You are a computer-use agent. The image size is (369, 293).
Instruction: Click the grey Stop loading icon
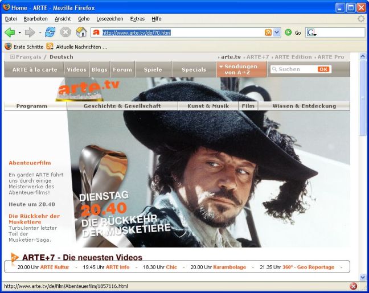click(x=65, y=32)
